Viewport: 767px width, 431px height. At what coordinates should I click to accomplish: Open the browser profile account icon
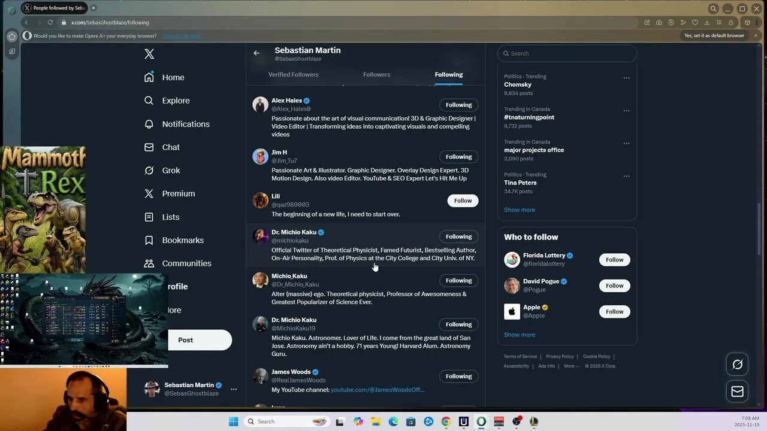731,22
